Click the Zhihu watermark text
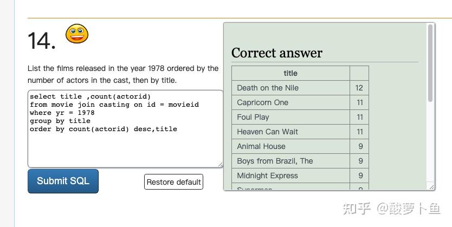452x227 pixels. tap(391, 209)
